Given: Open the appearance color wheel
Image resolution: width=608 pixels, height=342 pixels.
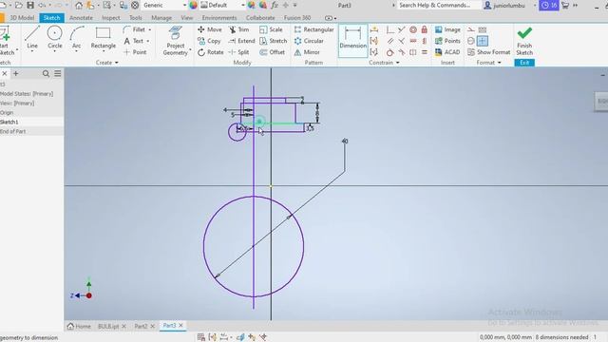Looking at the screenshot, I should [193, 5].
